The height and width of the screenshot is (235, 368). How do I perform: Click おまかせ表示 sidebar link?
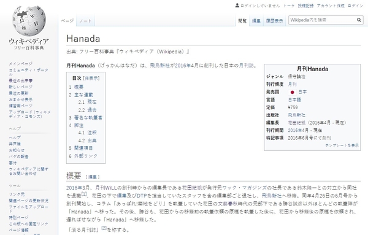pos(21,99)
